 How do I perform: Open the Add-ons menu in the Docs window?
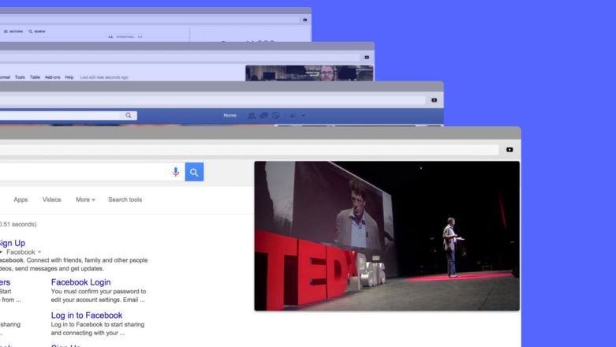[x=53, y=77]
